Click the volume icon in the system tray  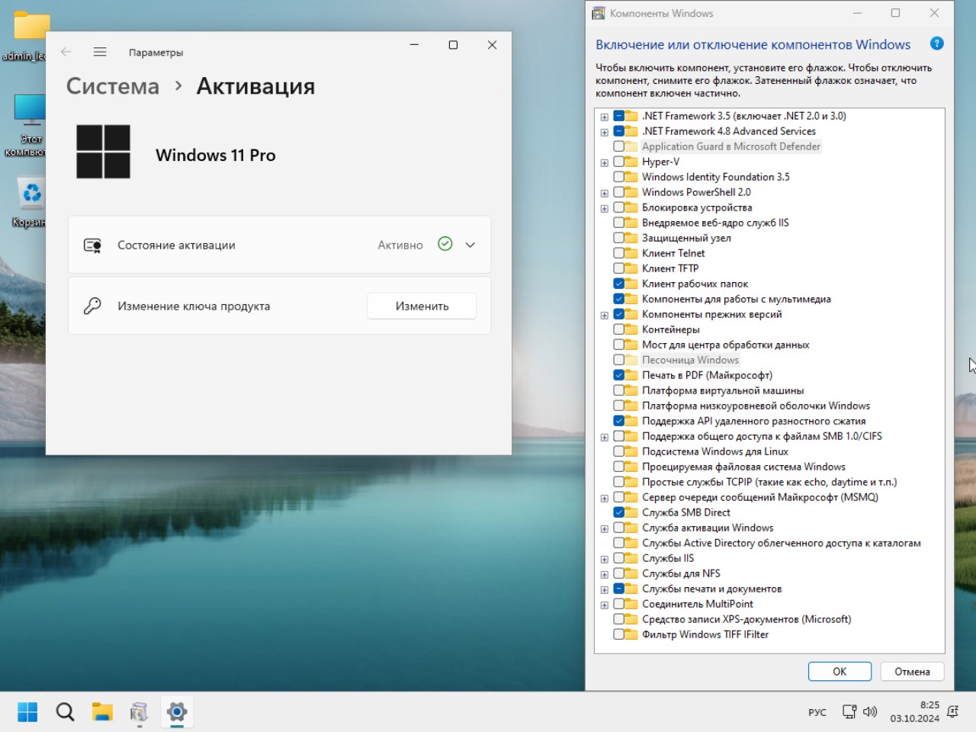[870, 711]
